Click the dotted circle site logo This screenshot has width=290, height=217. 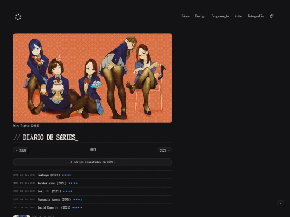point(18,17)
